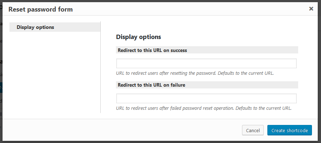This screenshot has height=143, width=321.
Task: Select the Display options sidebar tab
Action: pyautogui.click(x=55, y=27)
